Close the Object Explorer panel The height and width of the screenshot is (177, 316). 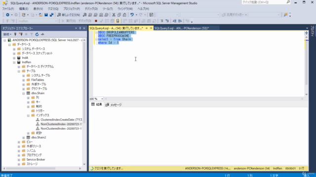pyautogui.click(x=84, y=29)
